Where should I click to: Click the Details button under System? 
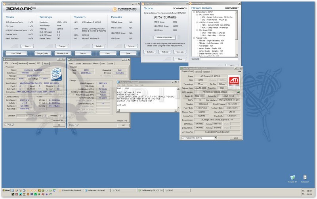pos(99,46)
